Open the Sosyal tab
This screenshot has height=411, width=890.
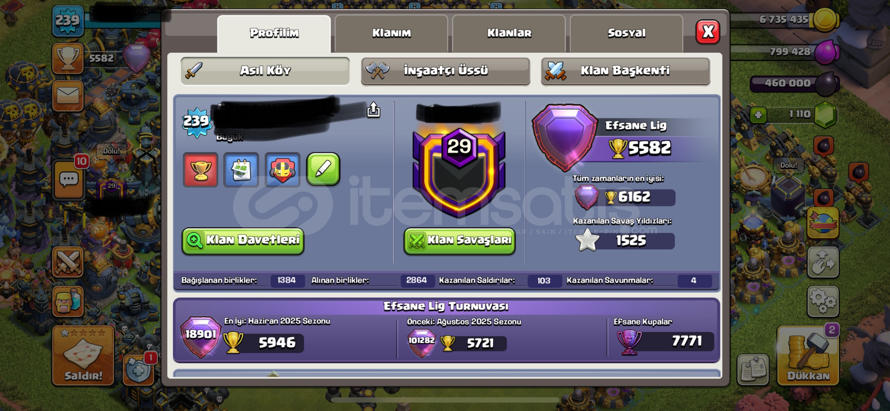tap(626, 33)
